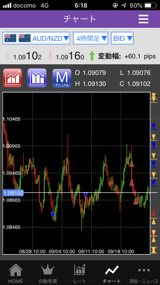160x285 pixels.
Task: Open the AUD/NZD currency pair dropdown
Action: click(36, 38)
